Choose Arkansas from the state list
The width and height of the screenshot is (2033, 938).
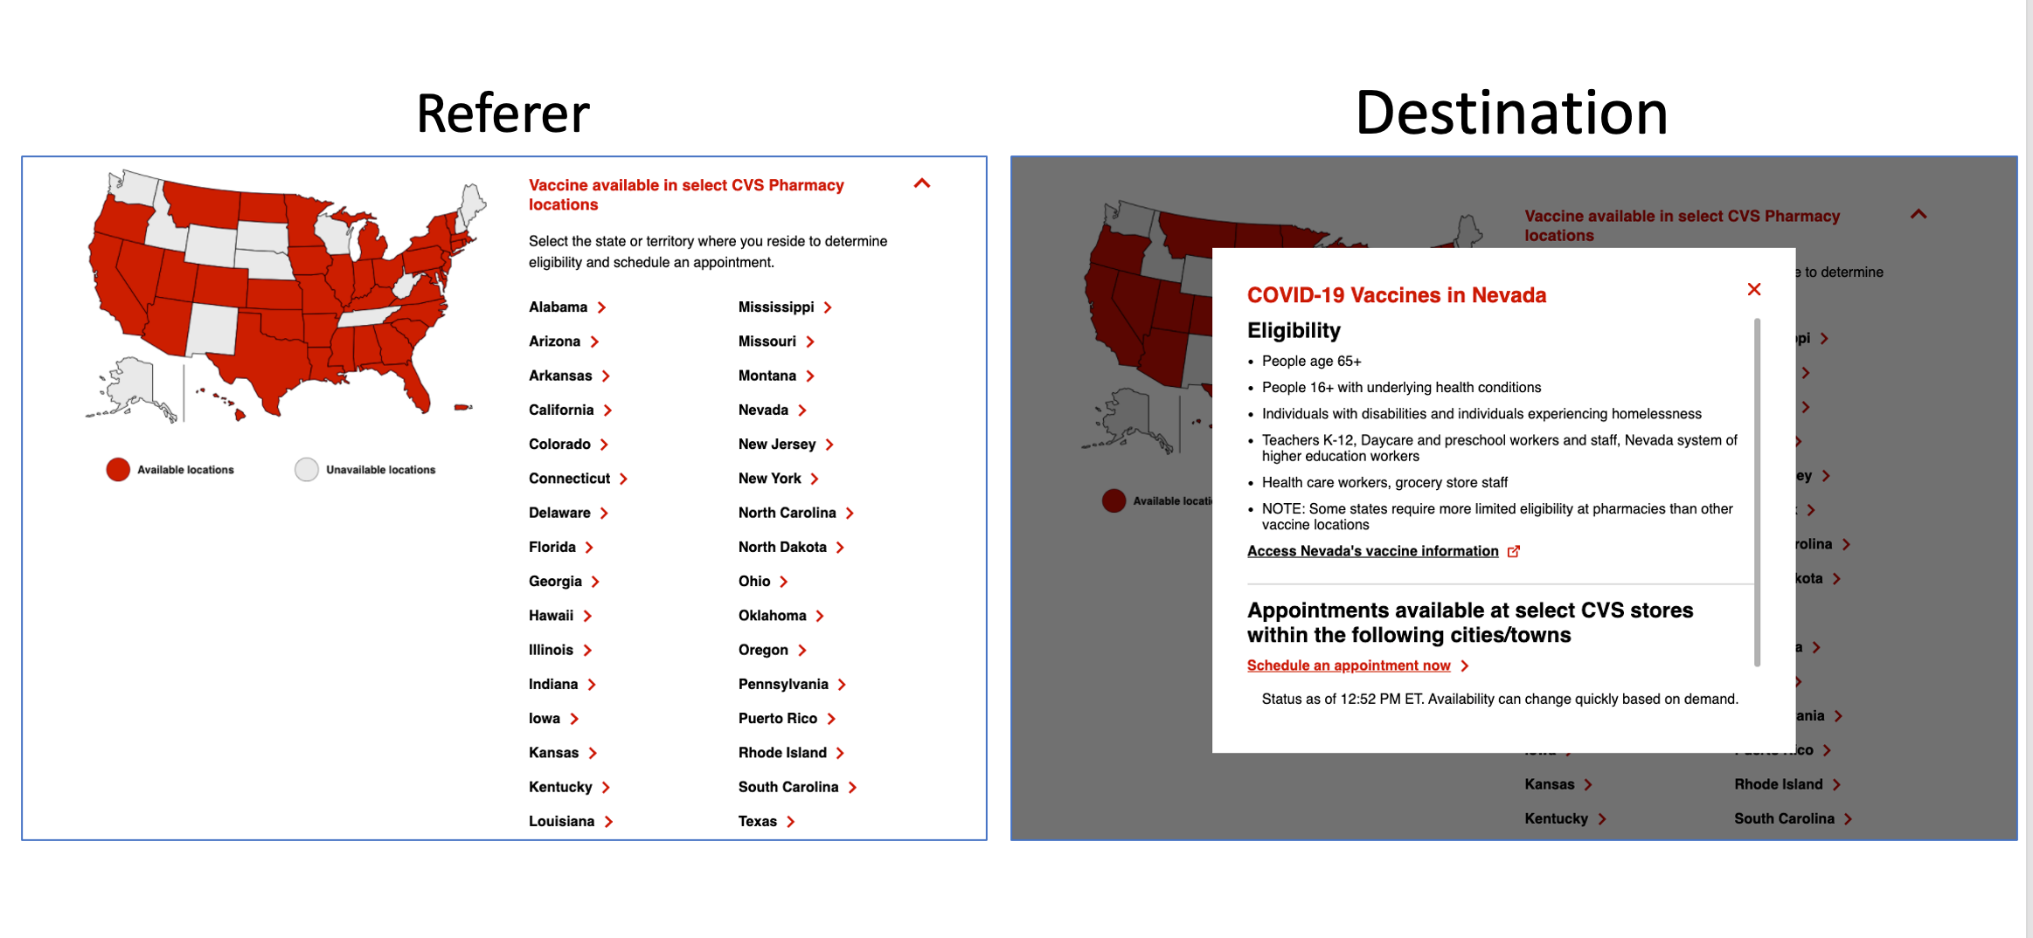pos(560,376)
